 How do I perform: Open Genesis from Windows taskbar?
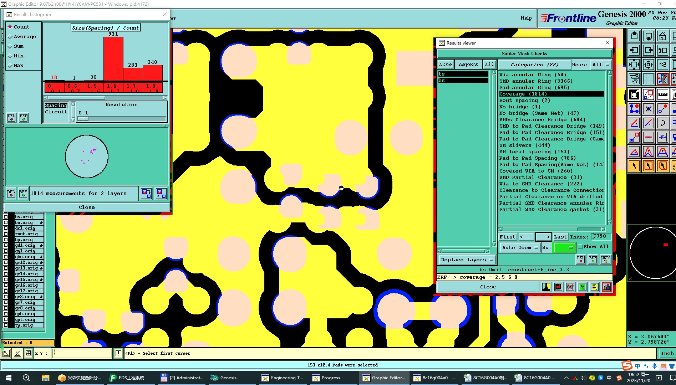click(223, 378)
